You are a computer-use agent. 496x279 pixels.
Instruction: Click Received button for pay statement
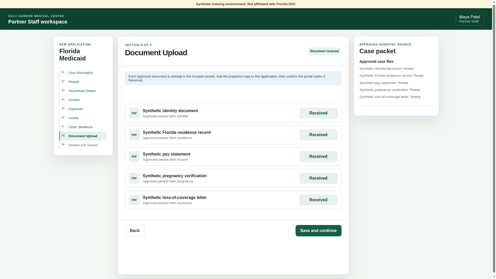(318, 157)
